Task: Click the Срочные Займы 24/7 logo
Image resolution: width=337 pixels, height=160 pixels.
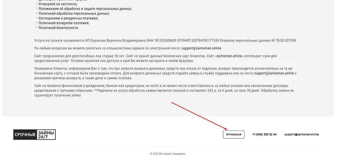Action: [34, 135]
